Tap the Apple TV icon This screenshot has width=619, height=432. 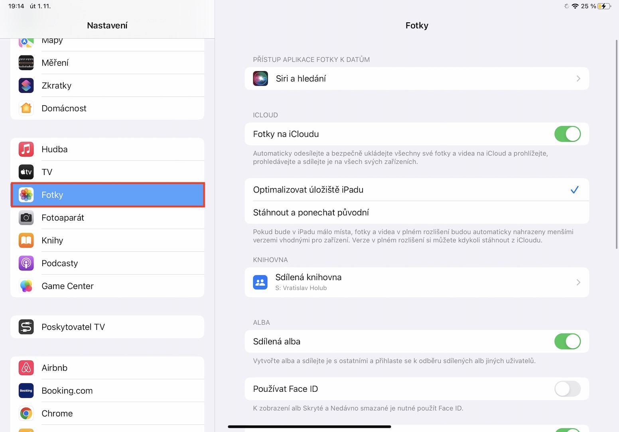26,172
